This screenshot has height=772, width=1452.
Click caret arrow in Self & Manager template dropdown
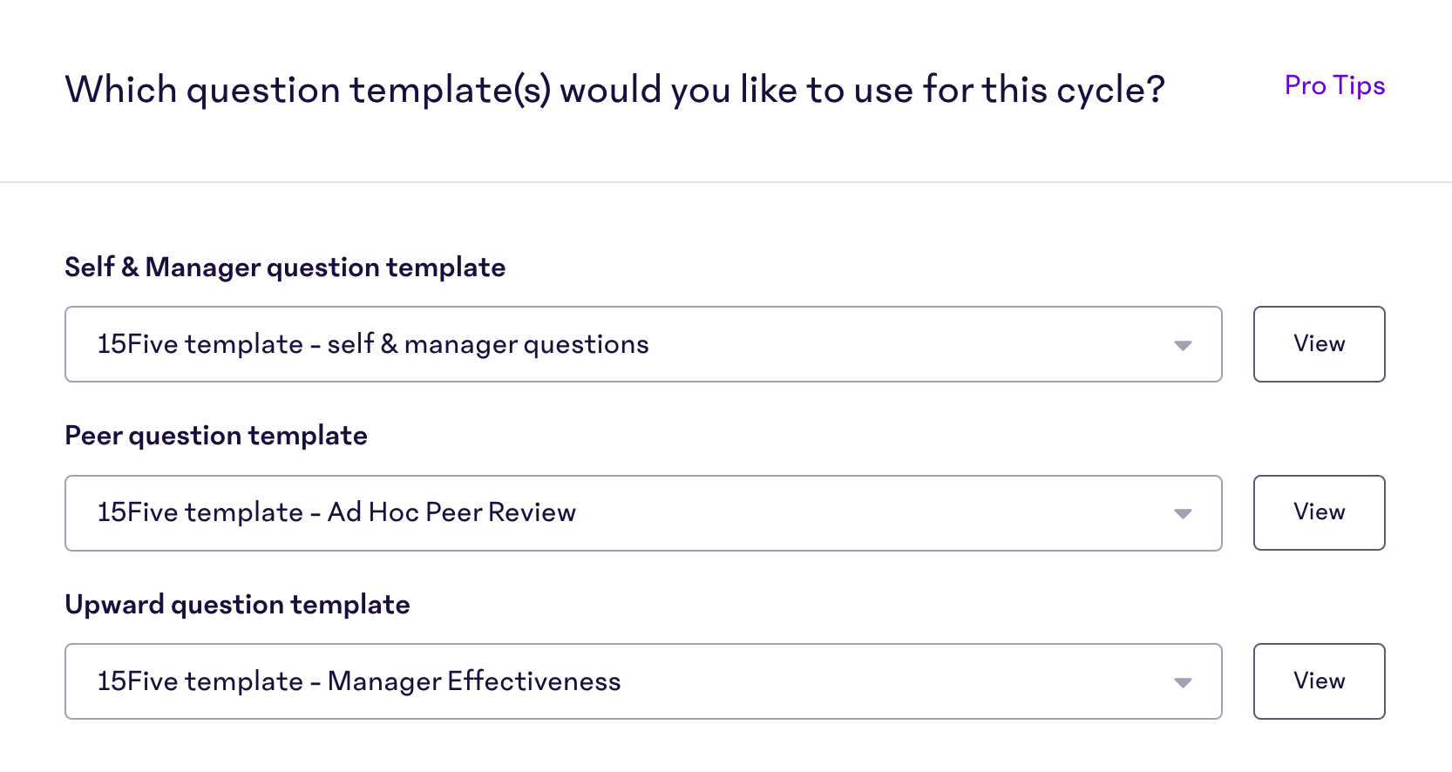[1182, 345]
